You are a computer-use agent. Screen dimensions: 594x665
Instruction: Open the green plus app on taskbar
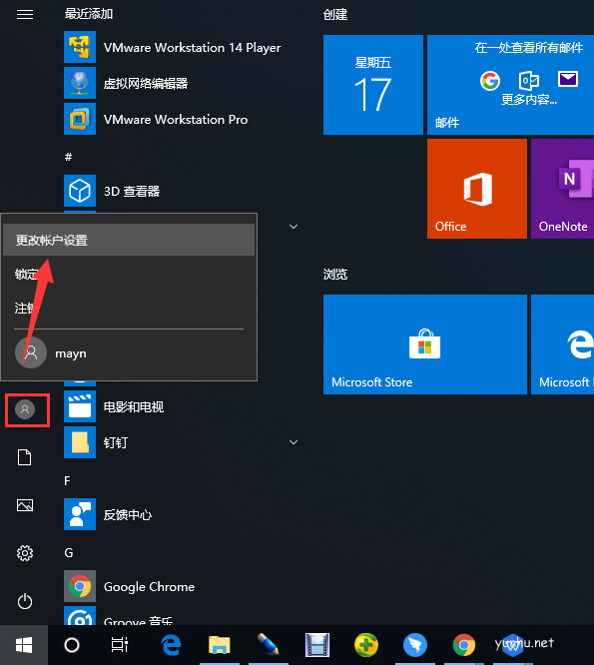click(x=366, y=645)
